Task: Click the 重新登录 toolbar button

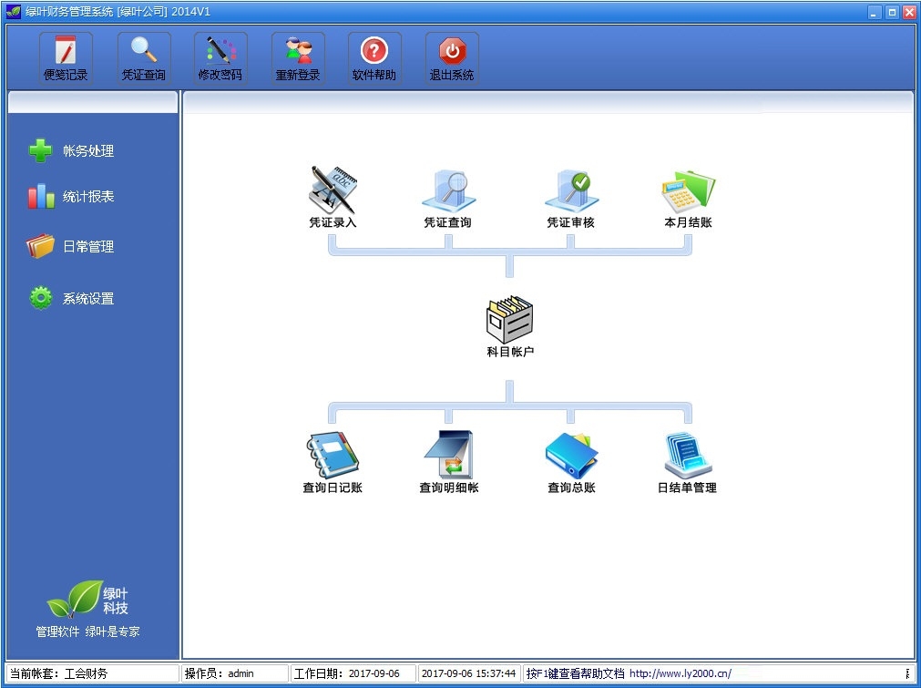Action: [x=298, y=58]
